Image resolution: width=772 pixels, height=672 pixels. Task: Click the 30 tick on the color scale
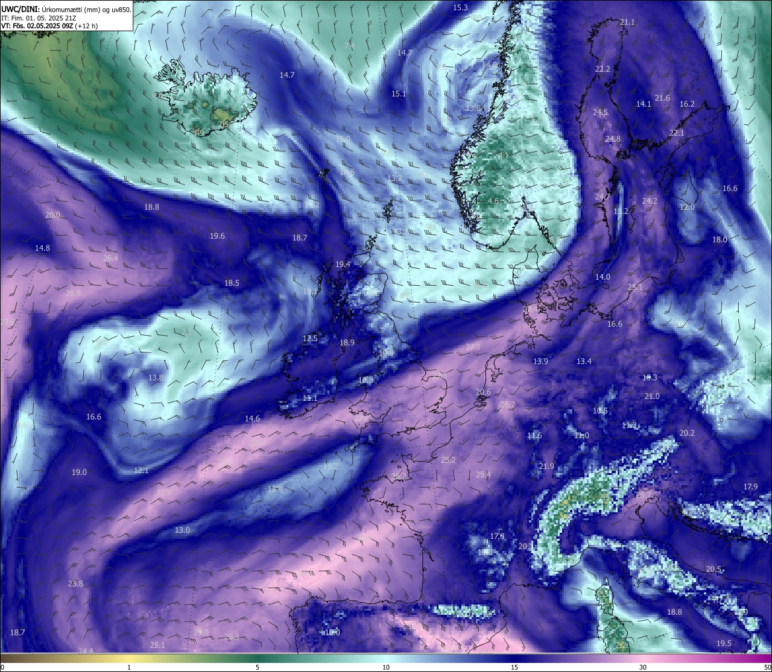coord(643,667)
